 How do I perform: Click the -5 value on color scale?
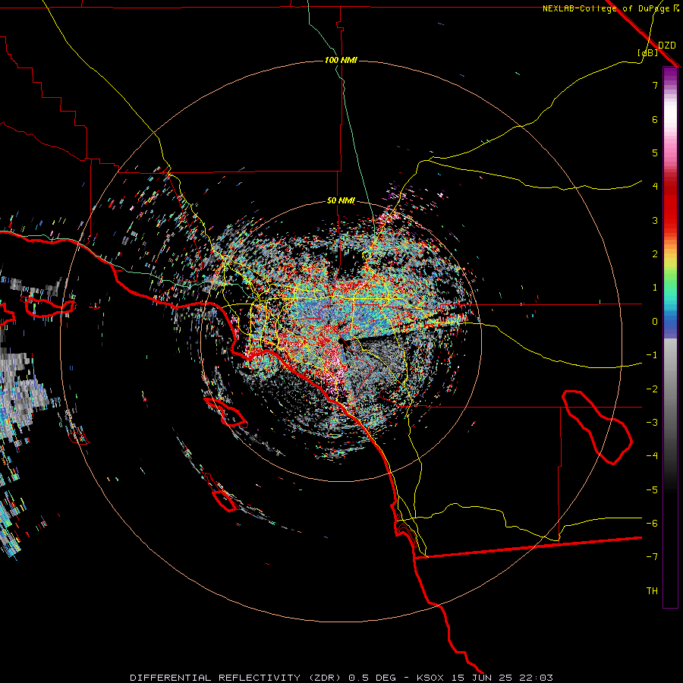click(652, 490)
